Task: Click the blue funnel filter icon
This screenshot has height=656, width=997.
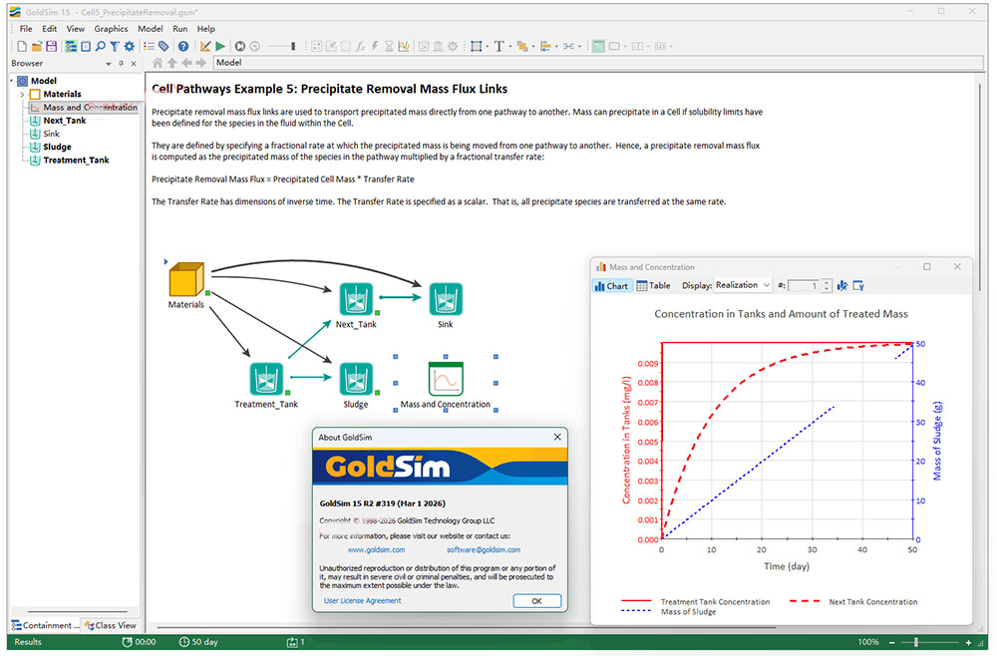Action: 115,46
